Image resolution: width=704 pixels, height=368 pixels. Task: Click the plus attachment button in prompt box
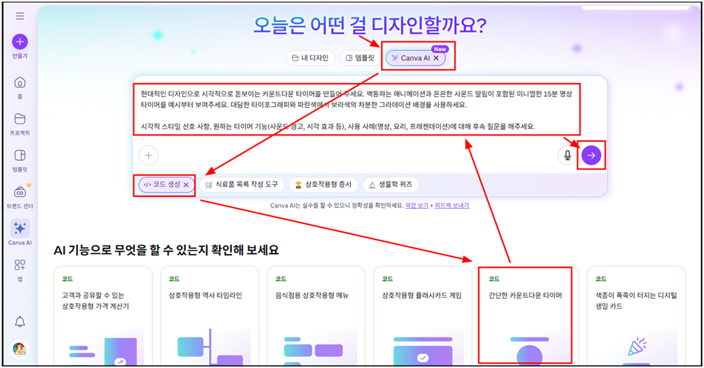coord(148,155)
